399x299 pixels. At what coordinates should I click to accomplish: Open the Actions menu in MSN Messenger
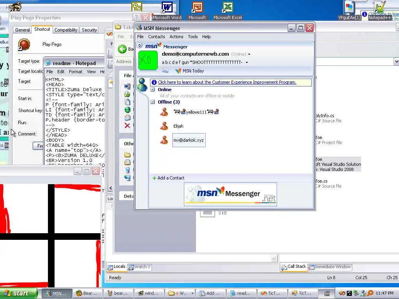177,37
